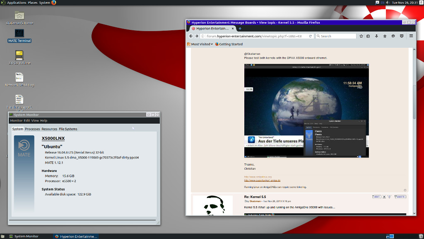Open the Firefox hamburger menu

tap(411, 36)
